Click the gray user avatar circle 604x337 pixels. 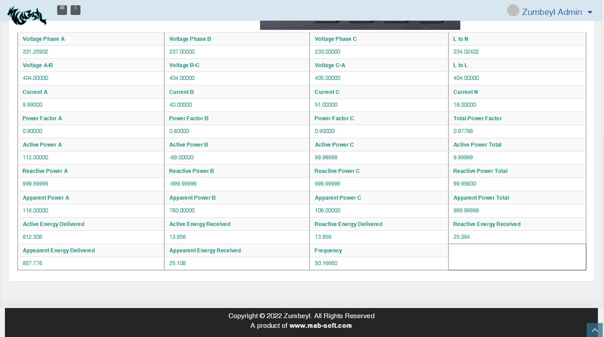point(513,11)
